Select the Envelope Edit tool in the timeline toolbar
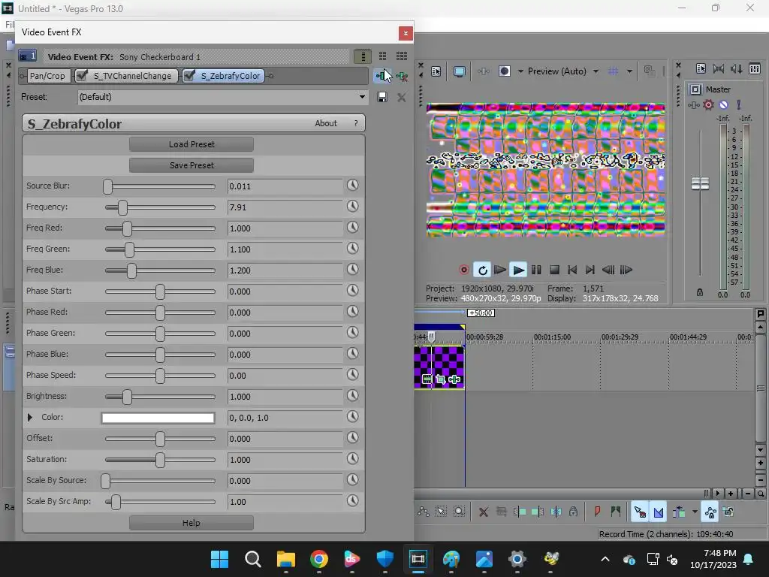The height and width of the screenshot is (577, 769). pyautogui.click(x=424, y=512)
